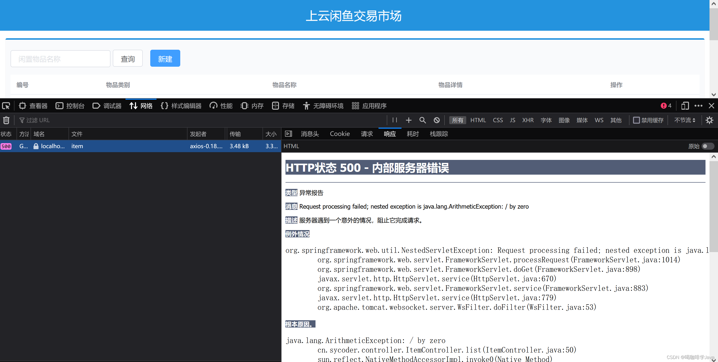
Task: Open request blocking icon
Action: (x=436, y=120)
